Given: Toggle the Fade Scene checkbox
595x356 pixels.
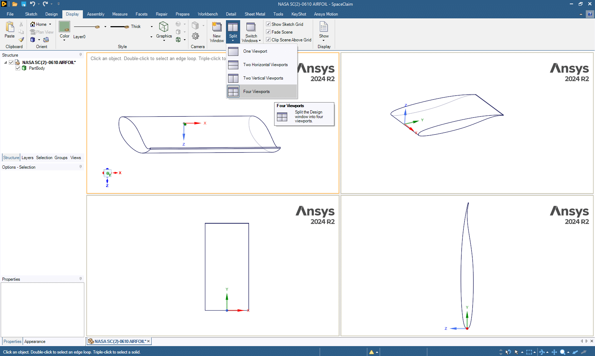Looking at the screenshot, I should coord(268,32).
